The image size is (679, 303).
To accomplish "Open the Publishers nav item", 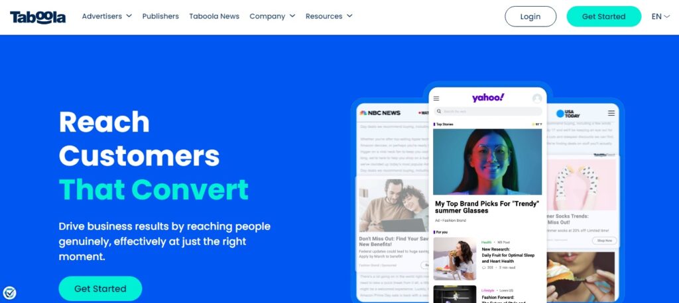I will pos(160,16).
